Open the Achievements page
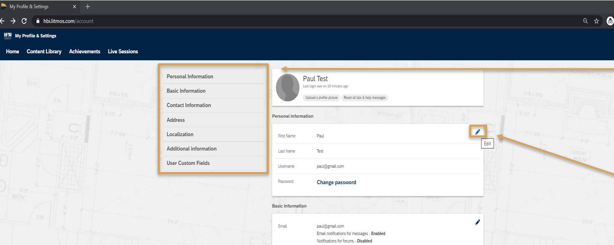614x245 pixels. [85, 52]
